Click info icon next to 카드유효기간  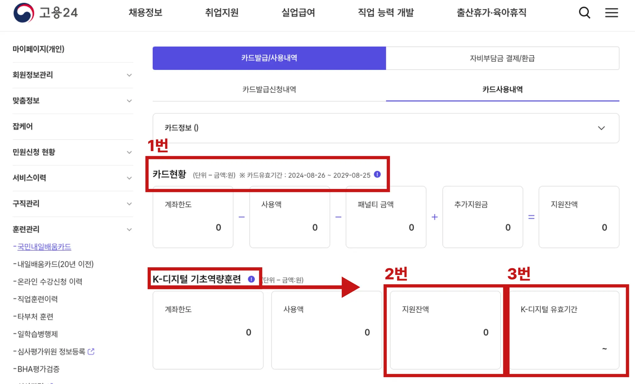click(377, 174)
